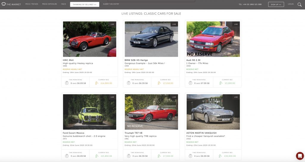Viewport: 305px width, 162px height.
Task: Click stopwatch icon on Triumph TR7 card
Action: coord(129,156)
